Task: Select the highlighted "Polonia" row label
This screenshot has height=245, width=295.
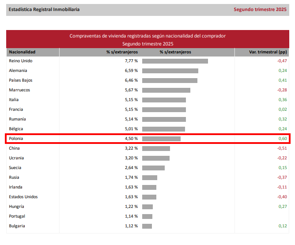Action: click(17, 139)
